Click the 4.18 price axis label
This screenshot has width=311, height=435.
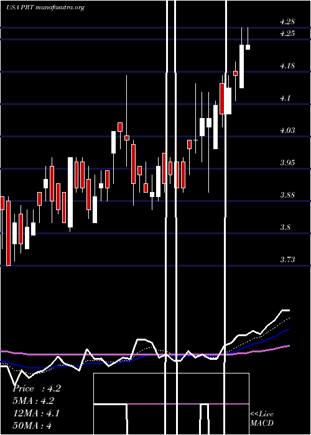287,66
